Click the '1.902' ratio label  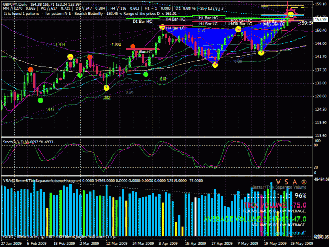click(x=116, y=44)
